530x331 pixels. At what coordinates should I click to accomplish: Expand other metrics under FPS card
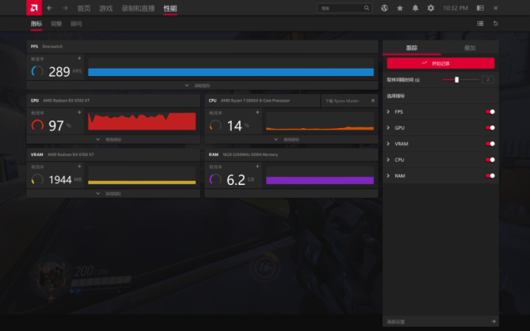point(202,85)
